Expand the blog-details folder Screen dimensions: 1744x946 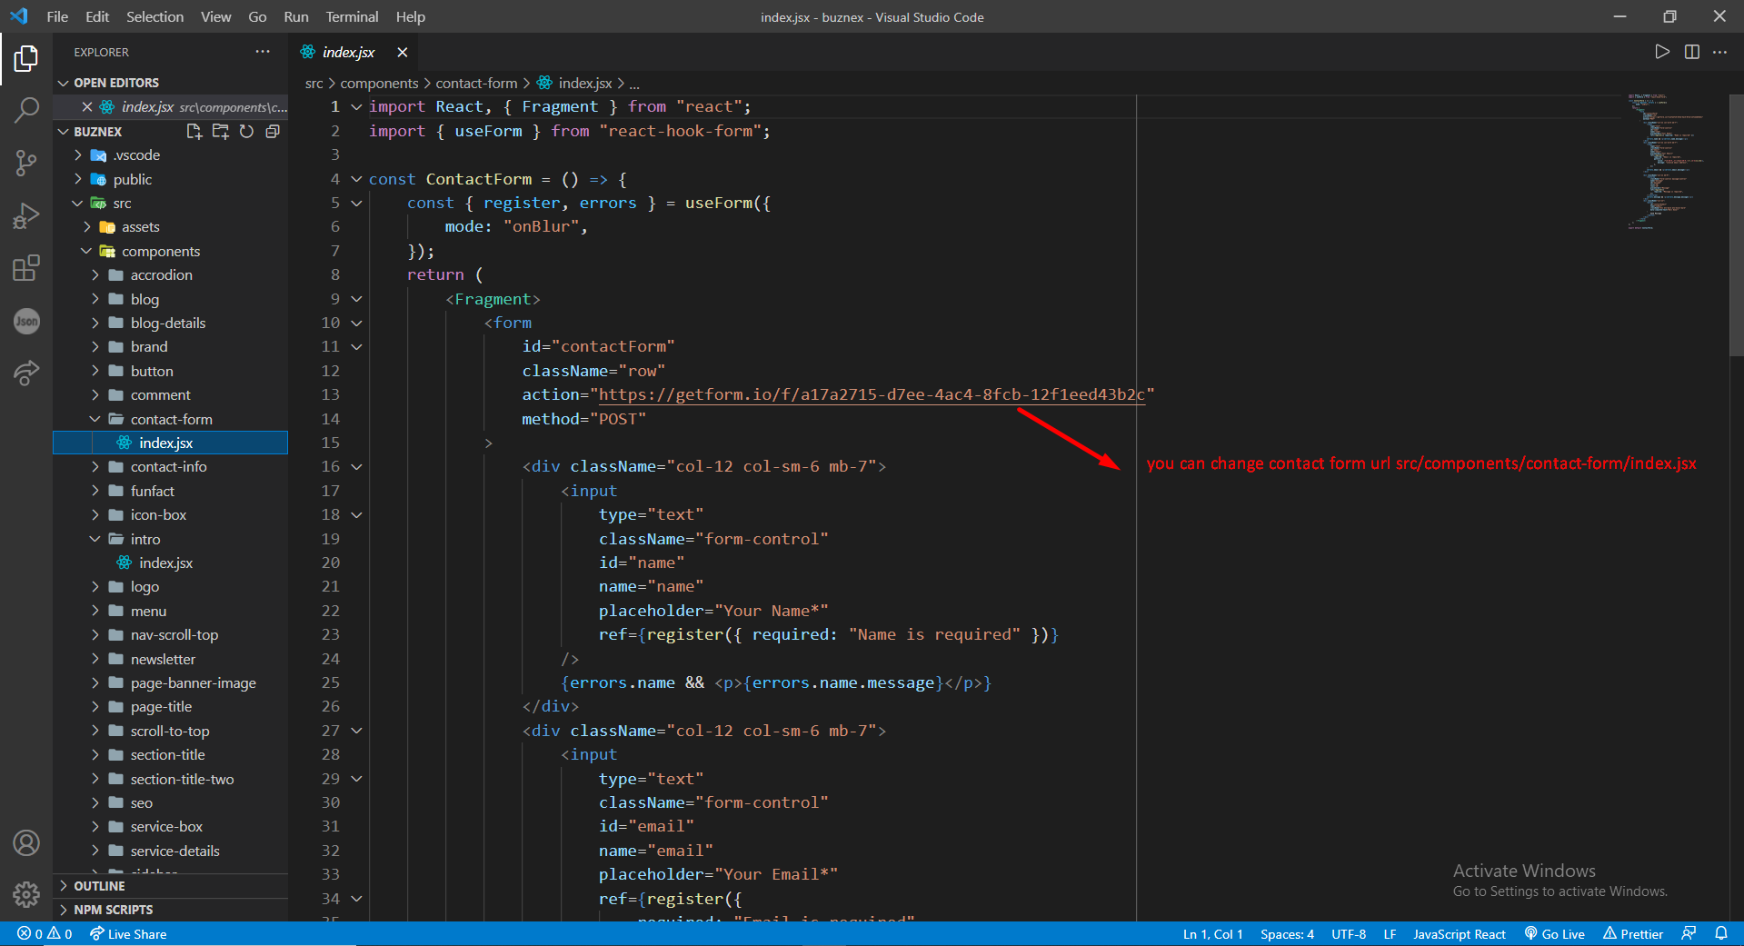coord(171,323)
